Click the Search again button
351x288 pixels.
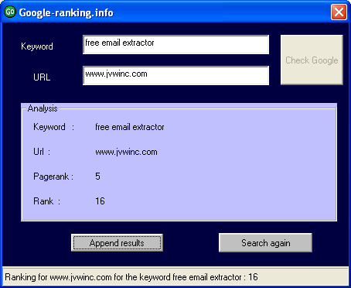[x=265, y=242]
